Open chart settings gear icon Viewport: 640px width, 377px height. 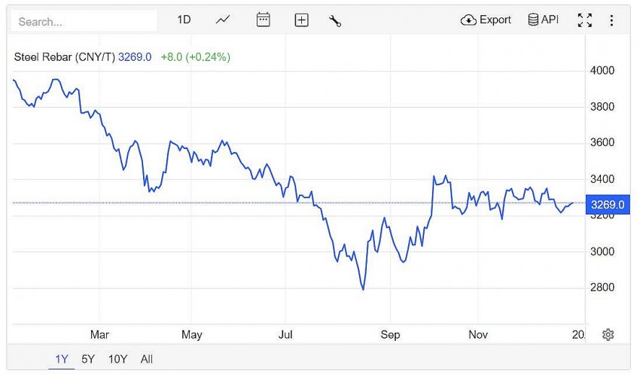(608, 335)
